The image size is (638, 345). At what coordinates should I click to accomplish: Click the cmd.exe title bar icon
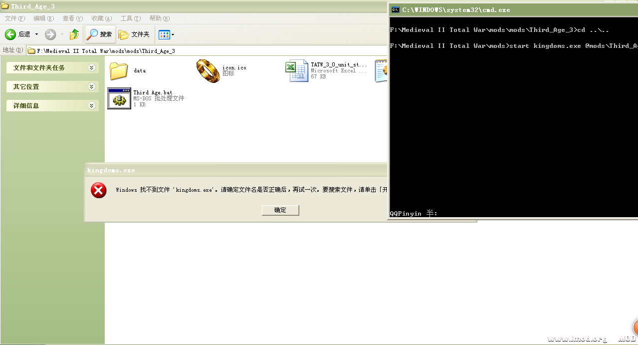coord(396,9)
